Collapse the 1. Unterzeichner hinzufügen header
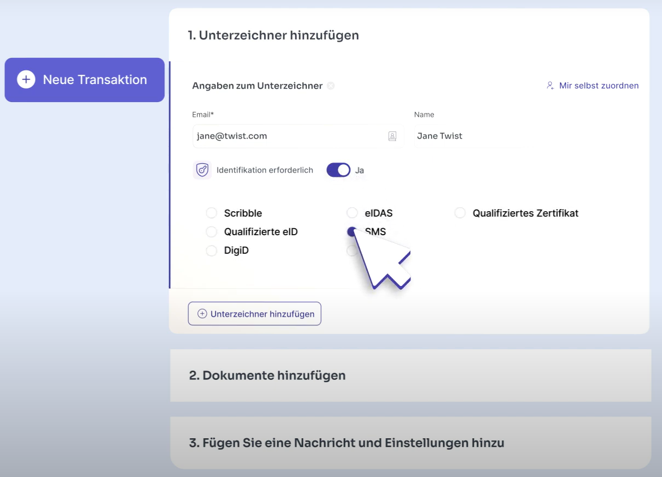The image size is (662, 477). [x=273, y=35]
